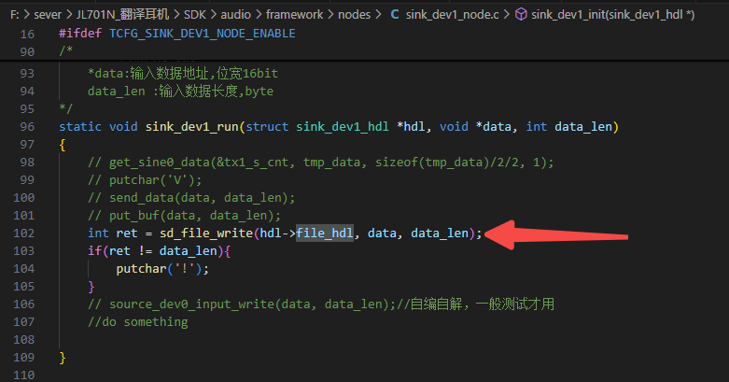The image size is (729, 382).
Task: Click commented 'source_dev0_input_write' line 106
Action: pos(321,304)
